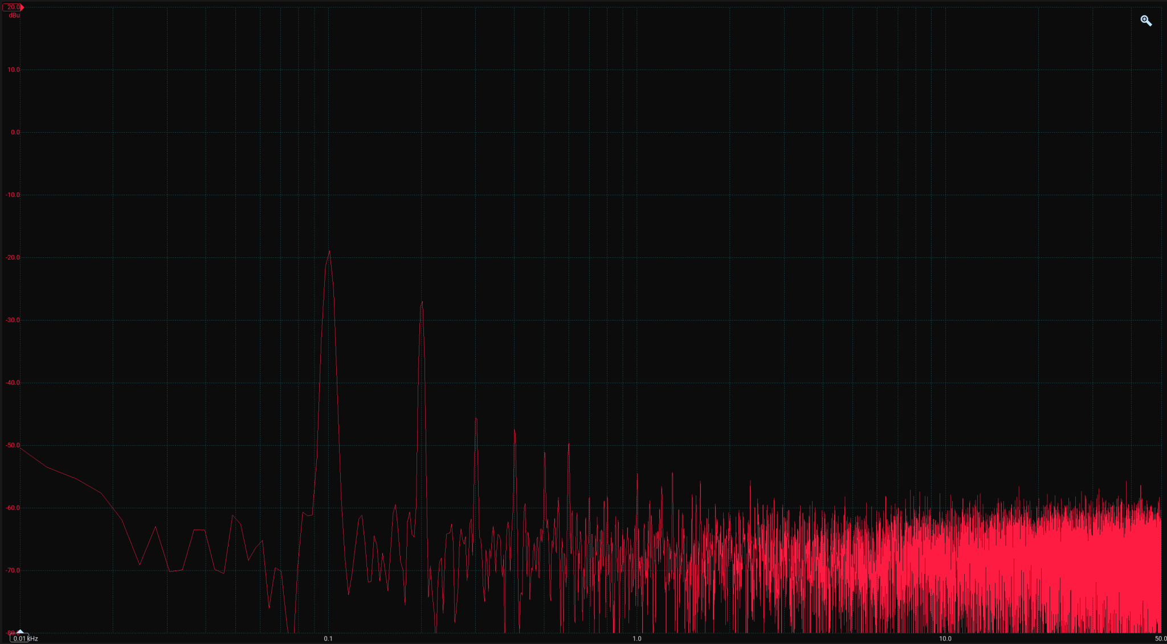This screenshot has width=1167, height=644.
Task: Click the dBu unit label
Action: coord(14,15)
